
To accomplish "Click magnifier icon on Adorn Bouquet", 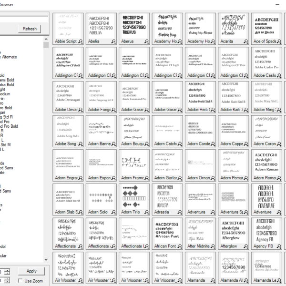I will pos(146,144).
